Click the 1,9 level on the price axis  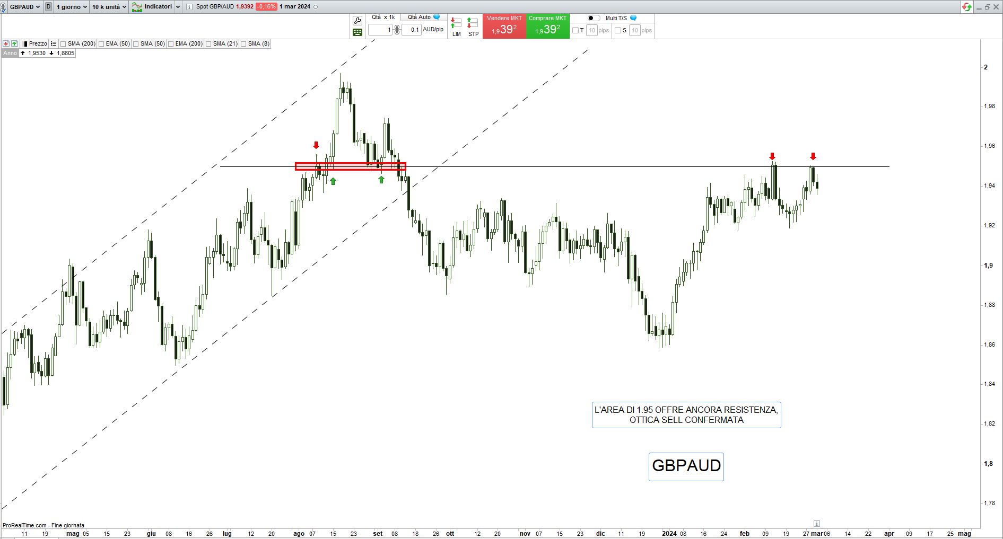pos(989,266)
